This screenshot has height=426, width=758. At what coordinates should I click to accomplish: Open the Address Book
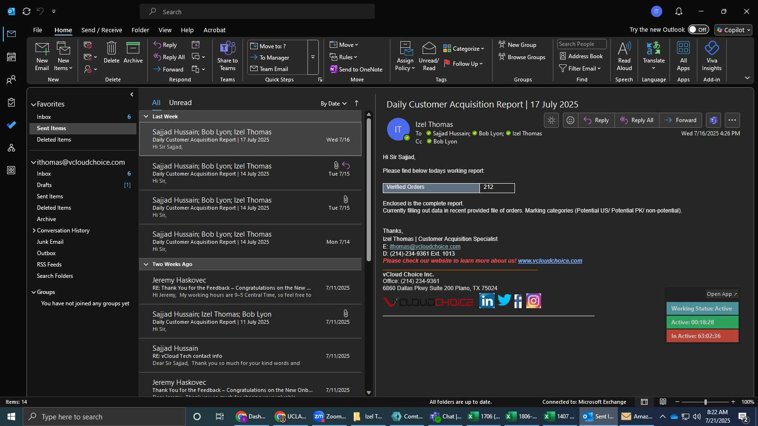click(581, 56)
